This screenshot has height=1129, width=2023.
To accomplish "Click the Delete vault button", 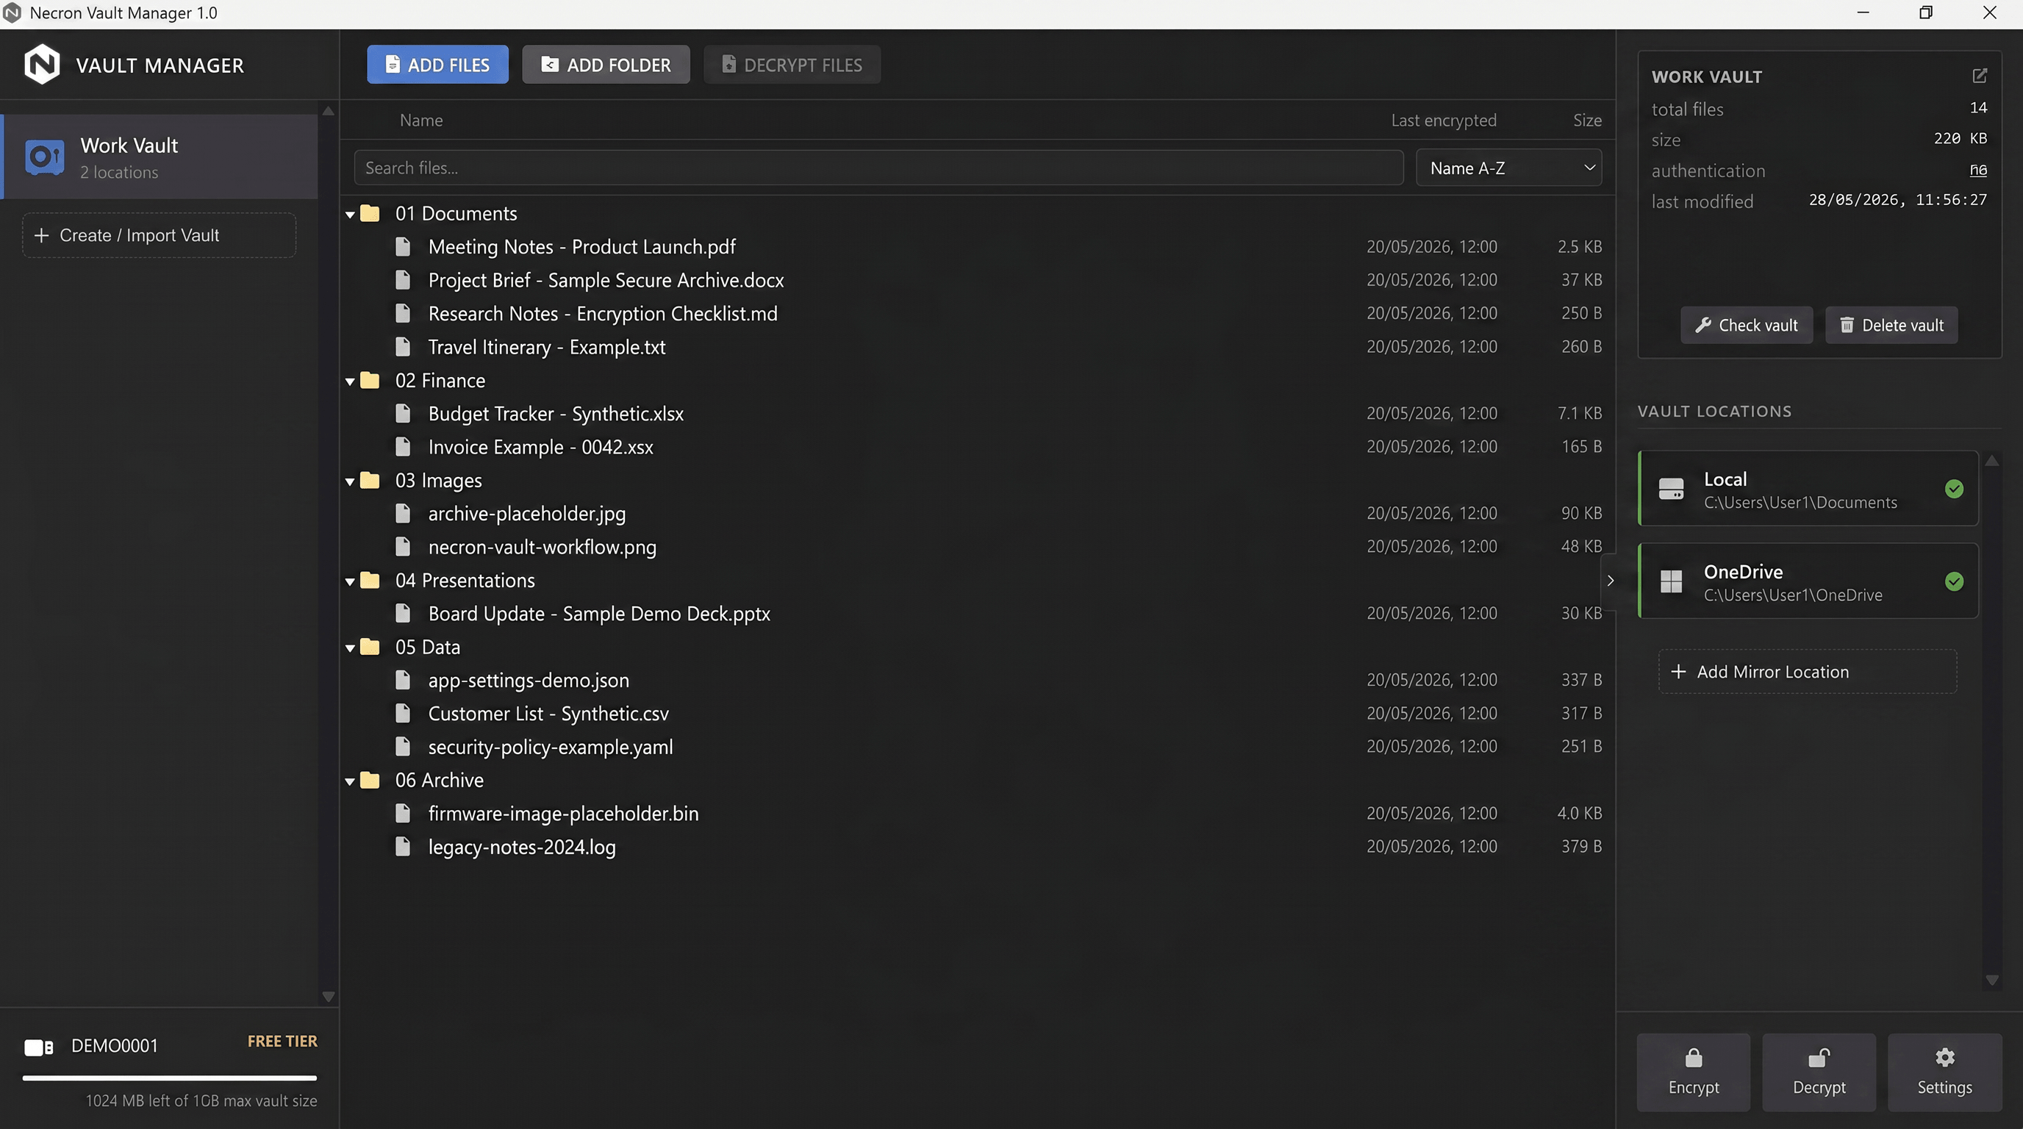I will click(1891, 325).
